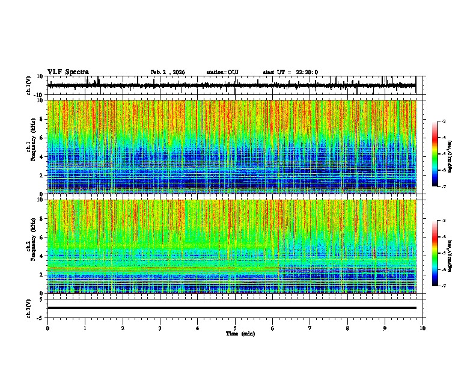The image size is (476, 368).
Task: Click the ch.1 spectrogram panel
Action: click(231, 147)
